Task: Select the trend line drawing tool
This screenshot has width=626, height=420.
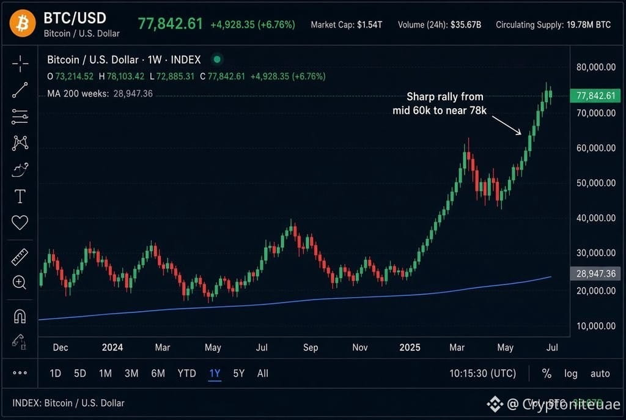Action: [20, 90]
